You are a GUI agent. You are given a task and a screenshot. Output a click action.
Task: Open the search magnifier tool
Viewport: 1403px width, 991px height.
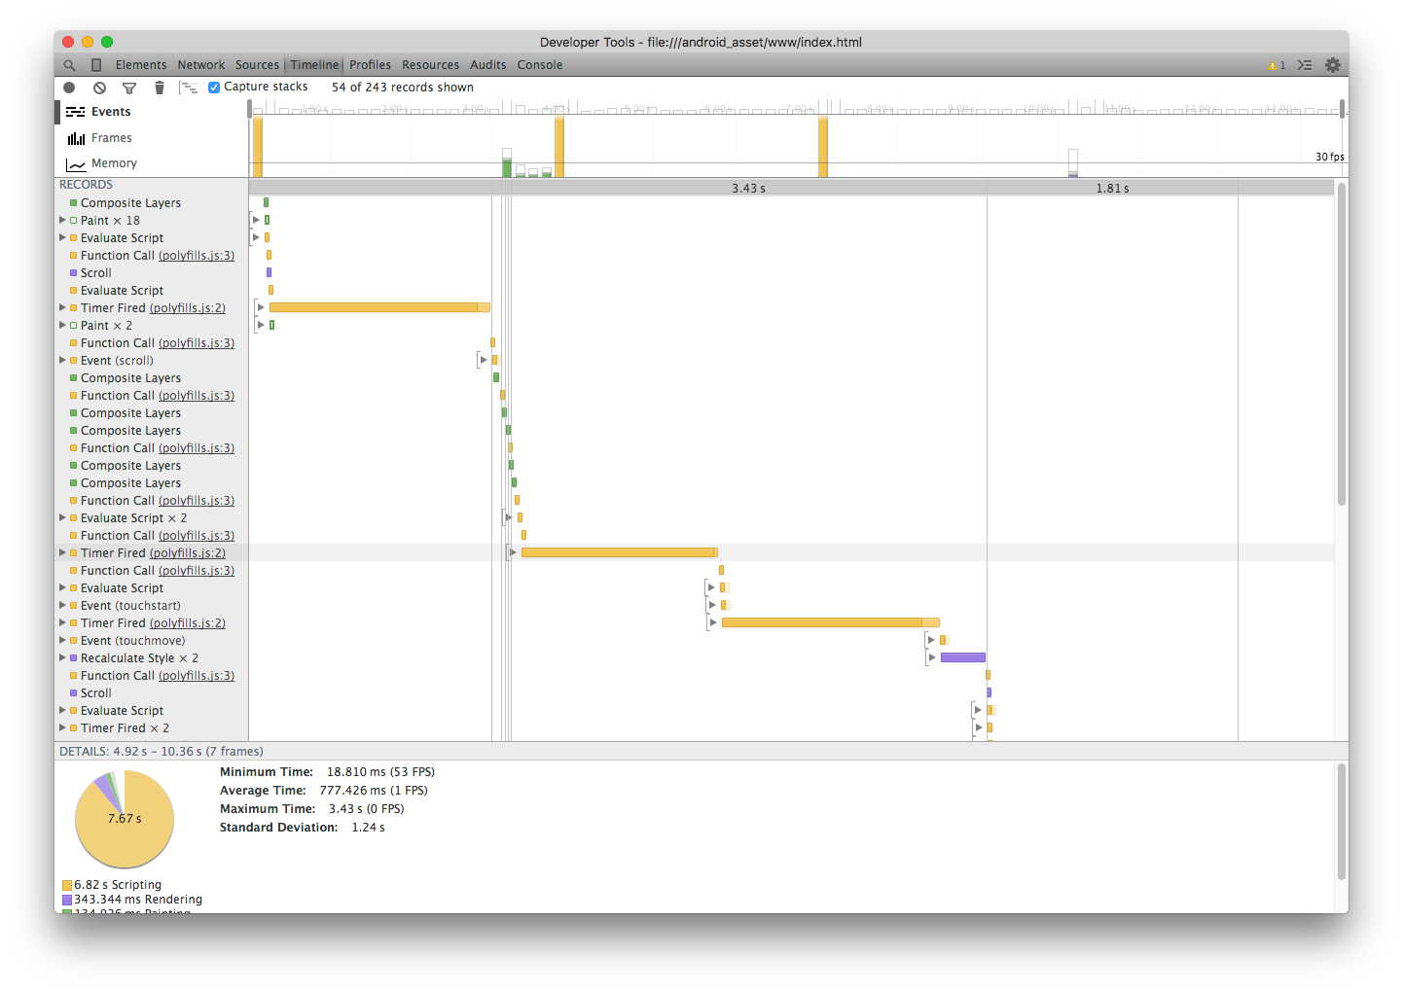69,64
